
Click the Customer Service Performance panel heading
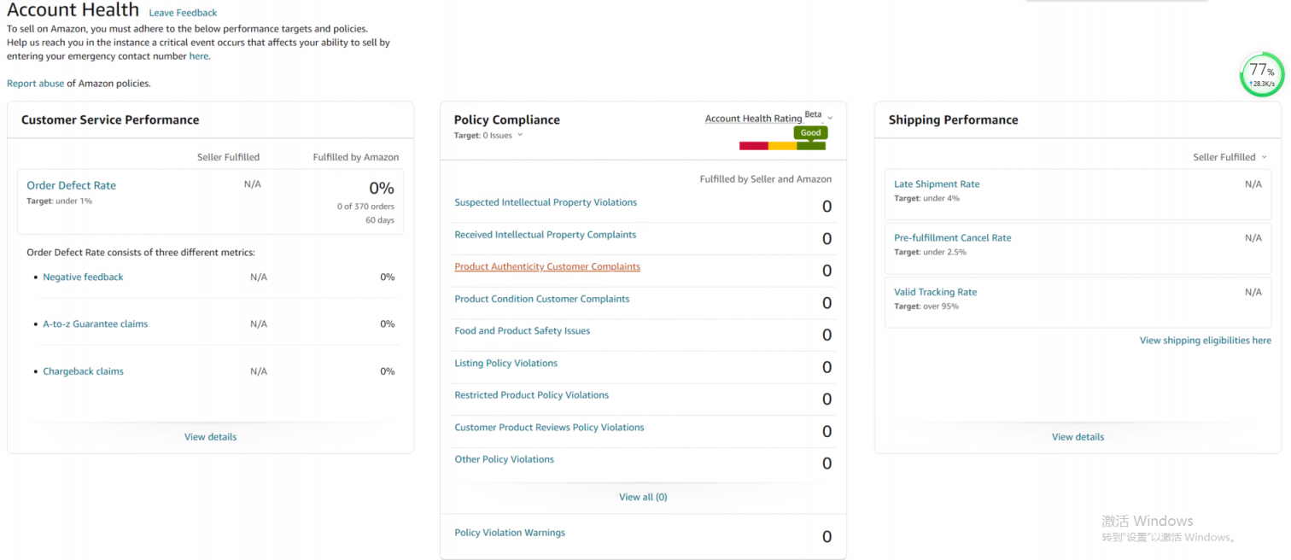110,120
